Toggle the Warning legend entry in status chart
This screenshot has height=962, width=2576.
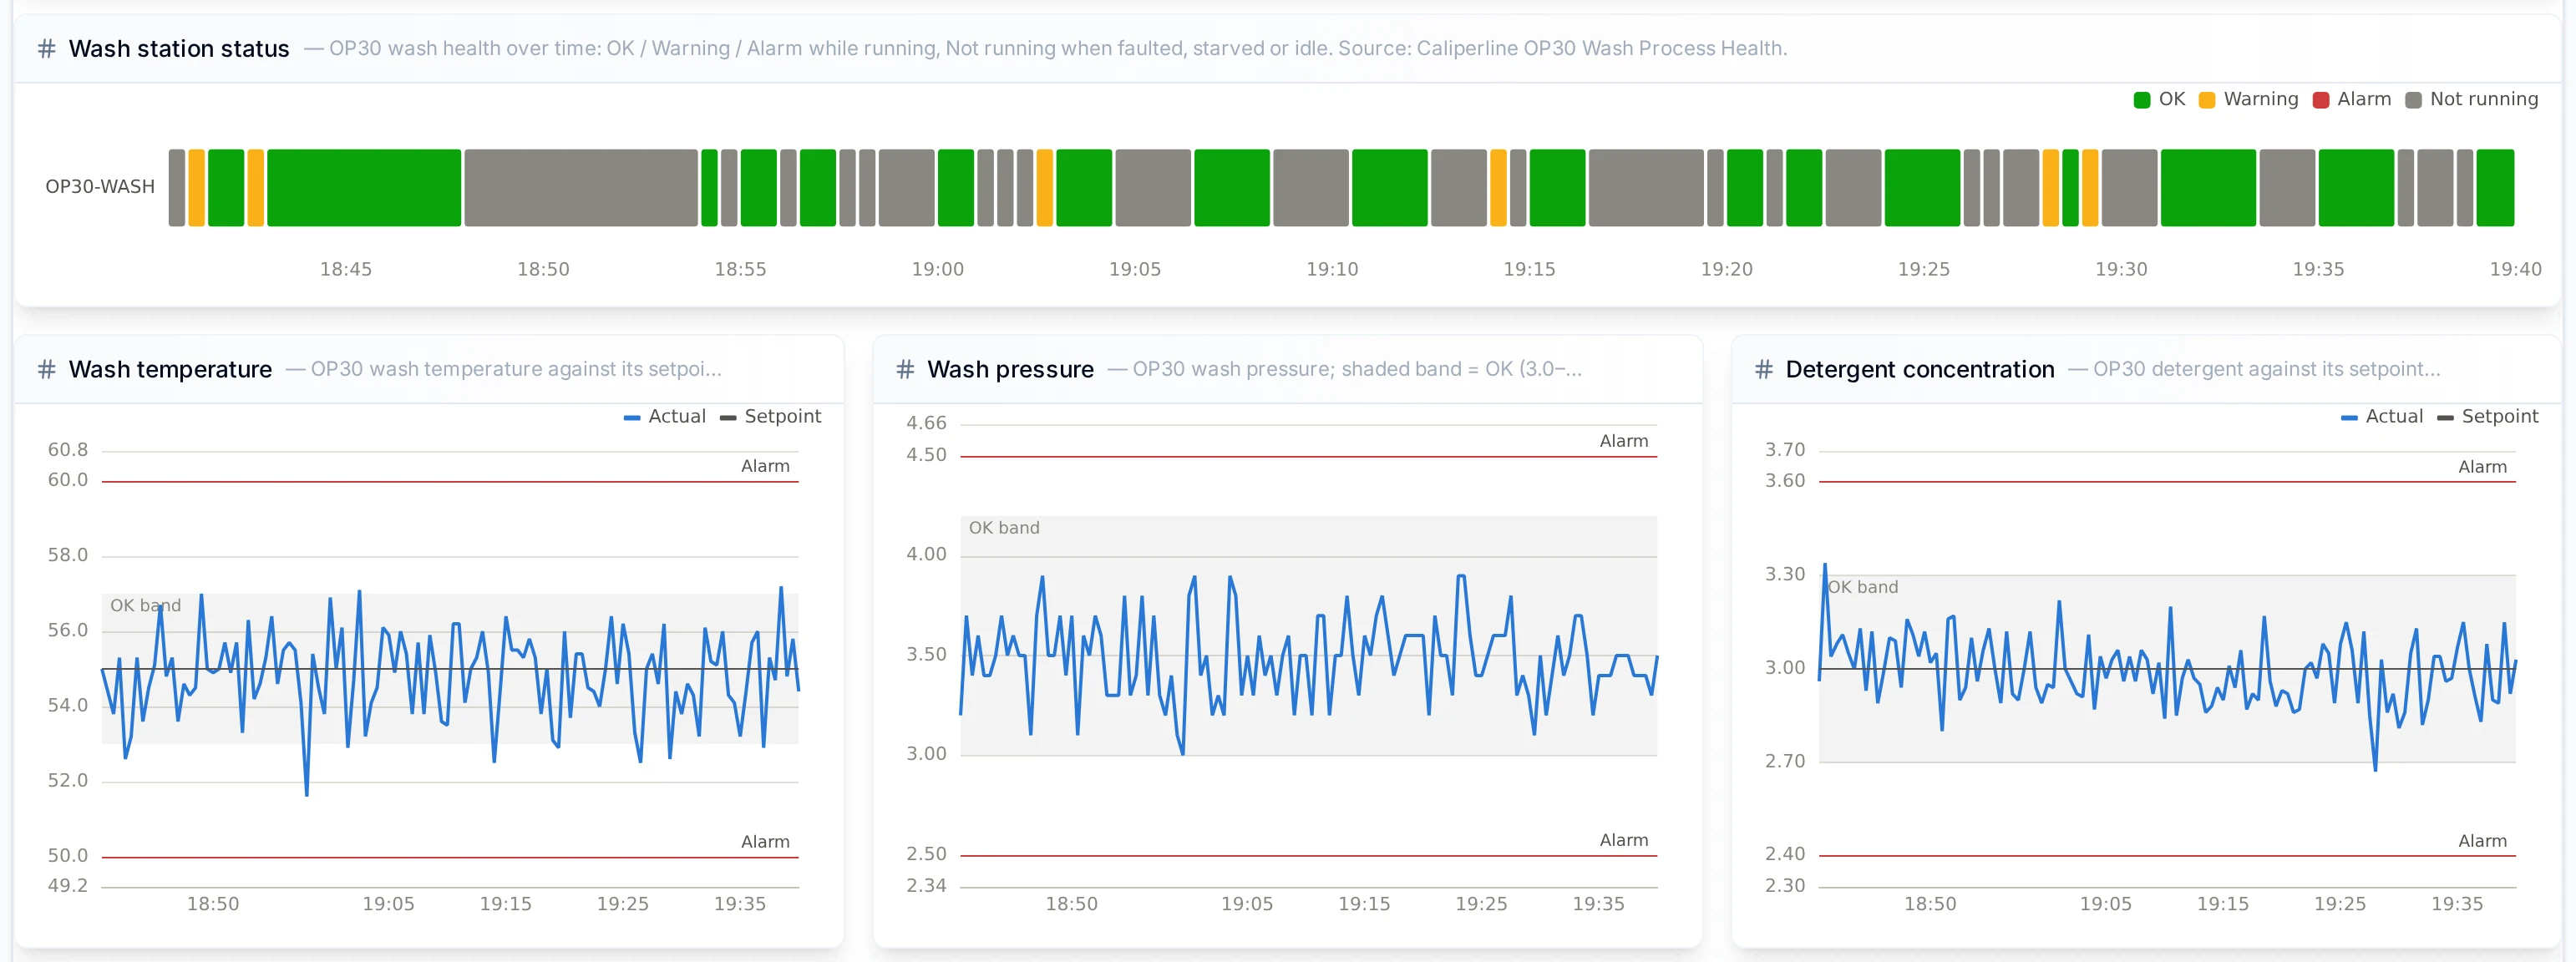pyautogui.click(x=2248, y=99)
